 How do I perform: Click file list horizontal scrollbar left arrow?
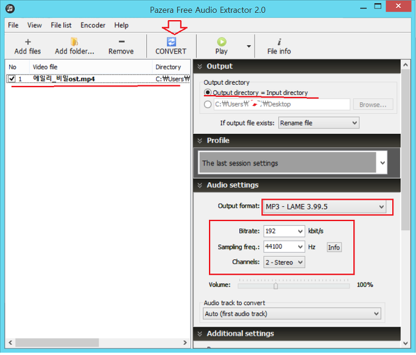tap(10, 343)
